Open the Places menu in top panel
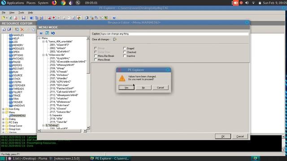The image size is (287, 161). 31,3
